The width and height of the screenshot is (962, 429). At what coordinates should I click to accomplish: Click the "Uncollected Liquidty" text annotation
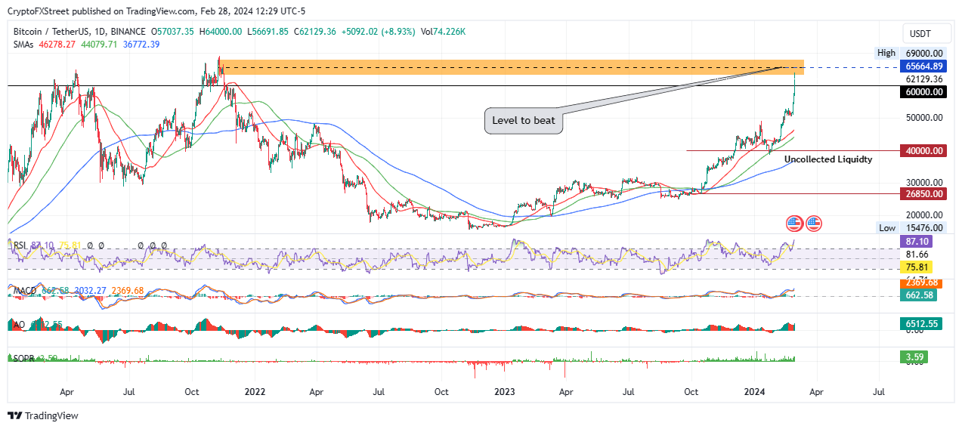point(828,159)
